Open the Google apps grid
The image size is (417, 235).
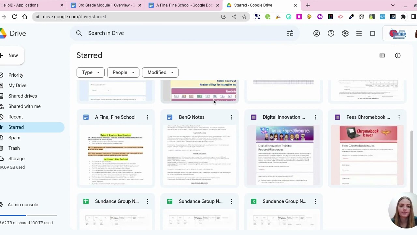click(x=359, y=33)
